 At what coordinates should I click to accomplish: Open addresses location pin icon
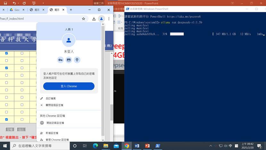pos(77,60)
